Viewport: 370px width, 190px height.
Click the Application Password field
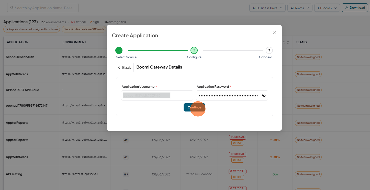click(232, 95)
